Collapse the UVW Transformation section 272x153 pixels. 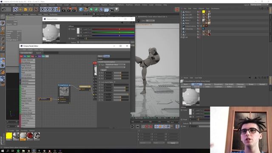point(99,62)
